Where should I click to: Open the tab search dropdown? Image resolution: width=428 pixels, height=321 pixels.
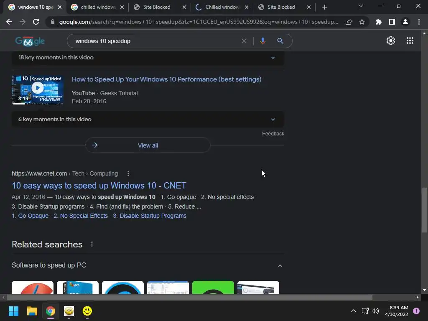[361, 6]
